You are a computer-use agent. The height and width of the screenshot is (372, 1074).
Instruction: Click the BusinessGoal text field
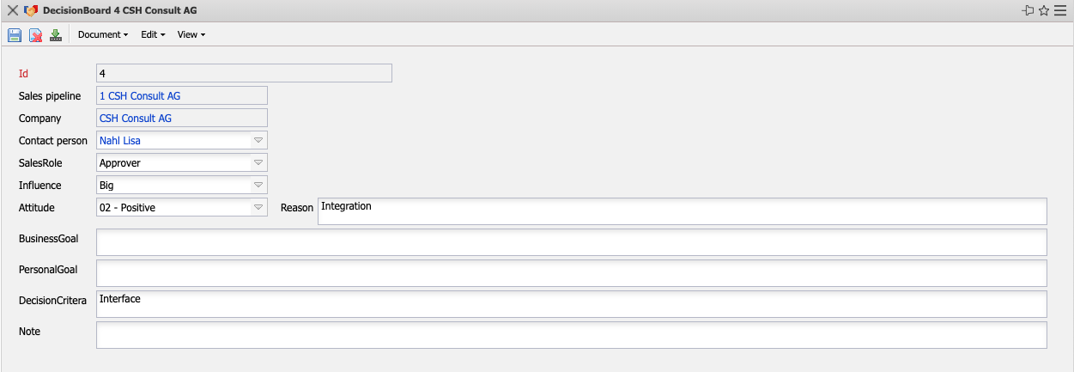[571, 242]
